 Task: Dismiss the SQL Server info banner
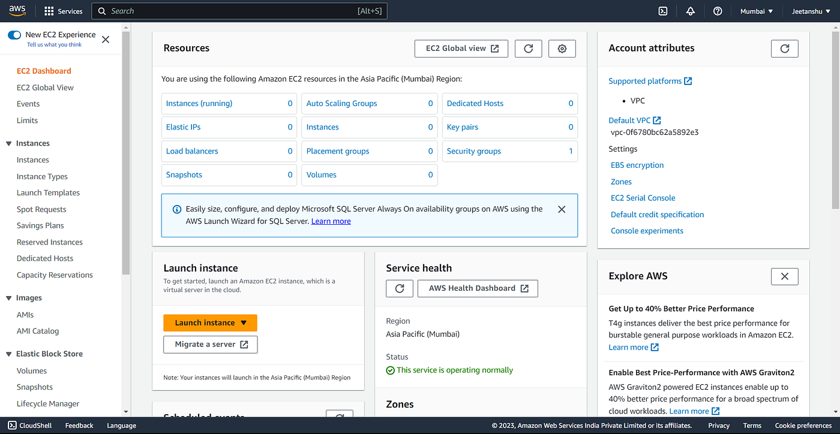point(562,209)
